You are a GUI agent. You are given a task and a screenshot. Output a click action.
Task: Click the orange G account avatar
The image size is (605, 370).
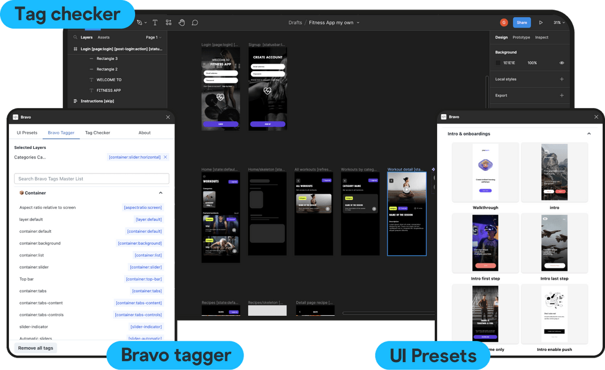(x=504, y=22)
